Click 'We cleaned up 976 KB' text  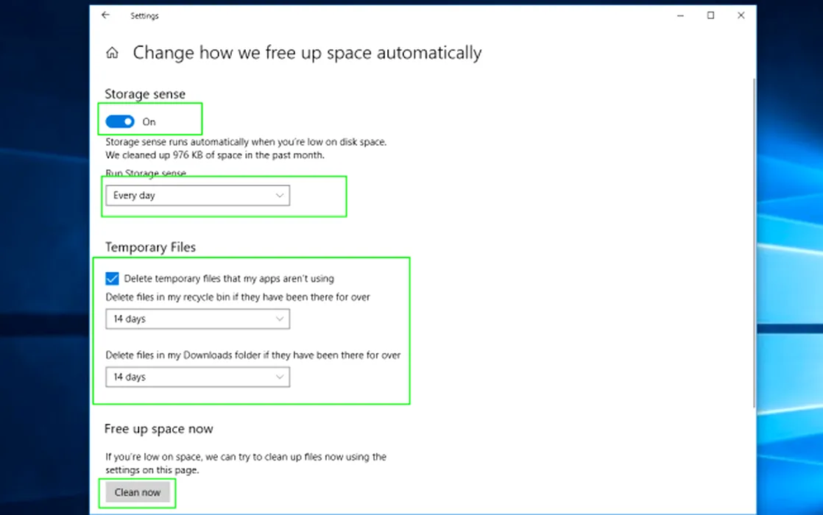pyautogui.click(x=215, y=155)
